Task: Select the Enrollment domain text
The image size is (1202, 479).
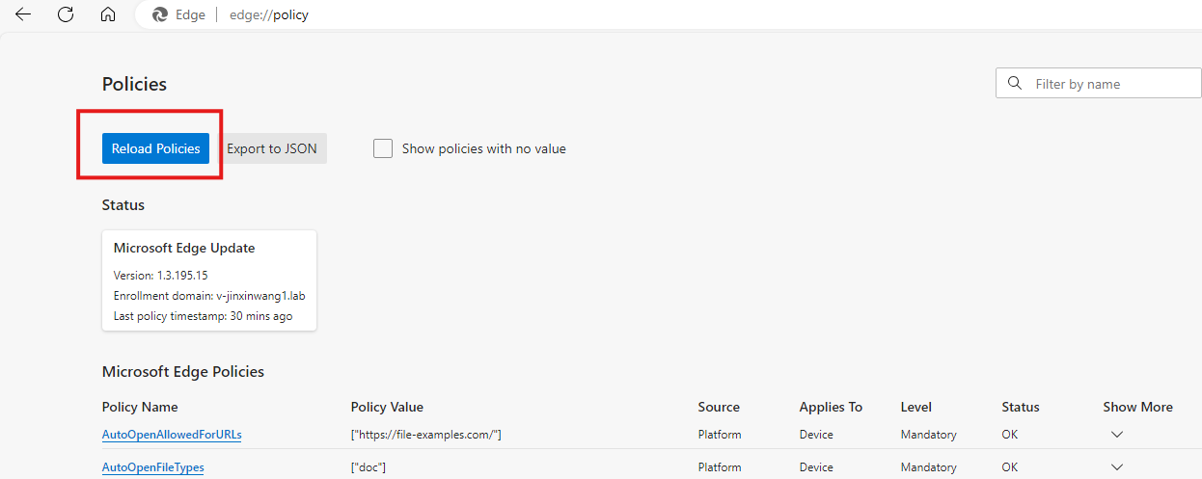Action: click(x=209, y=296)
